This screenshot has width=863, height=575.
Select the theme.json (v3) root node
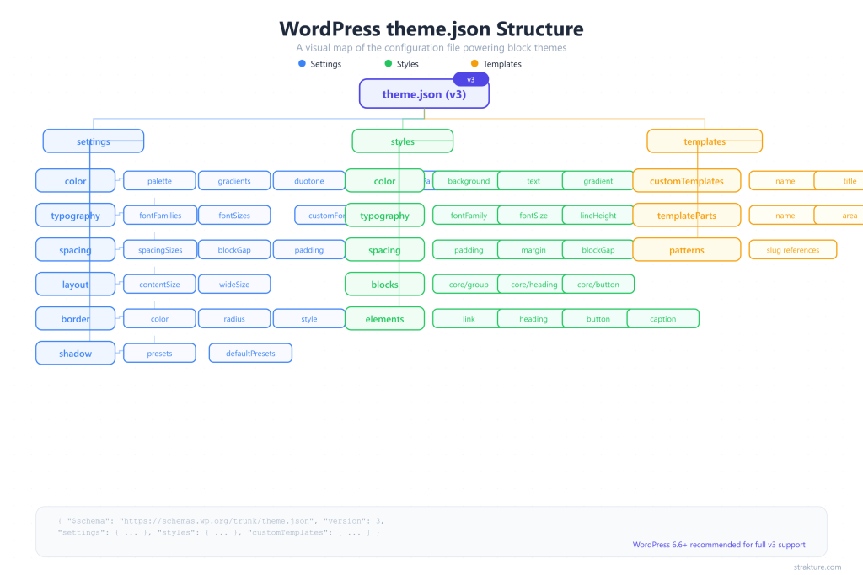pos(424,94)
